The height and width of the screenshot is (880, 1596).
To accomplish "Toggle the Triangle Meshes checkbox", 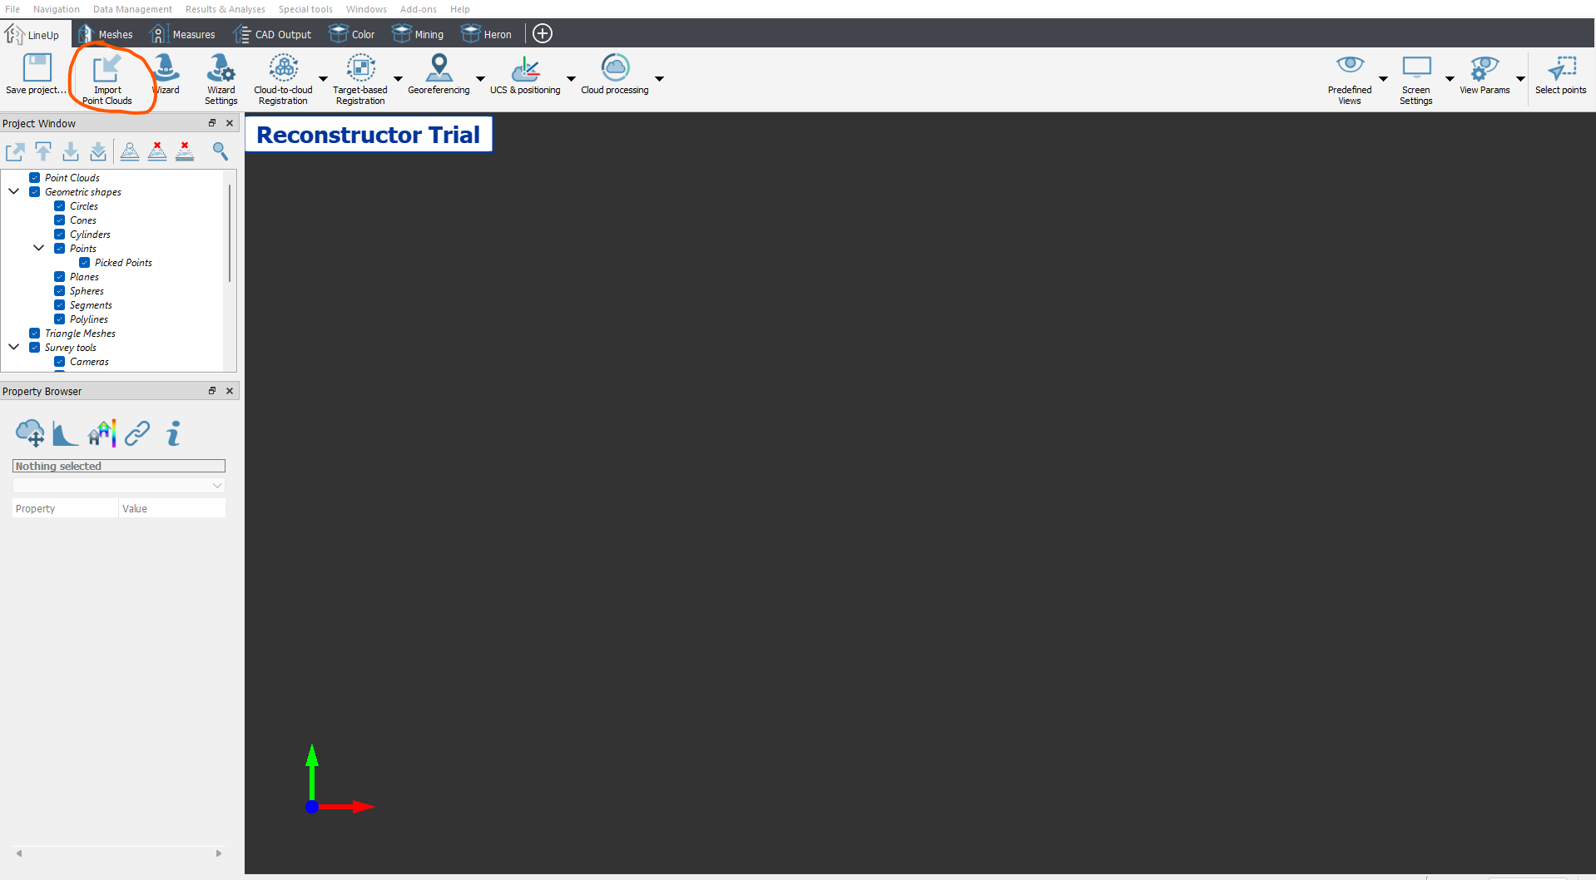I will pos(35,333).
